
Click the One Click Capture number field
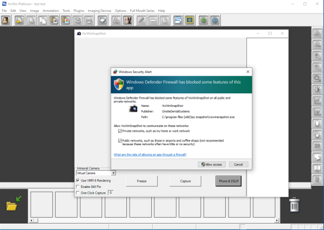110,192
